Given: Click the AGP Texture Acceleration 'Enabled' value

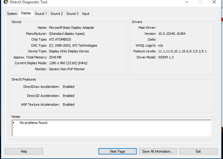Looking at the screenshot, I should click(68, 104).
